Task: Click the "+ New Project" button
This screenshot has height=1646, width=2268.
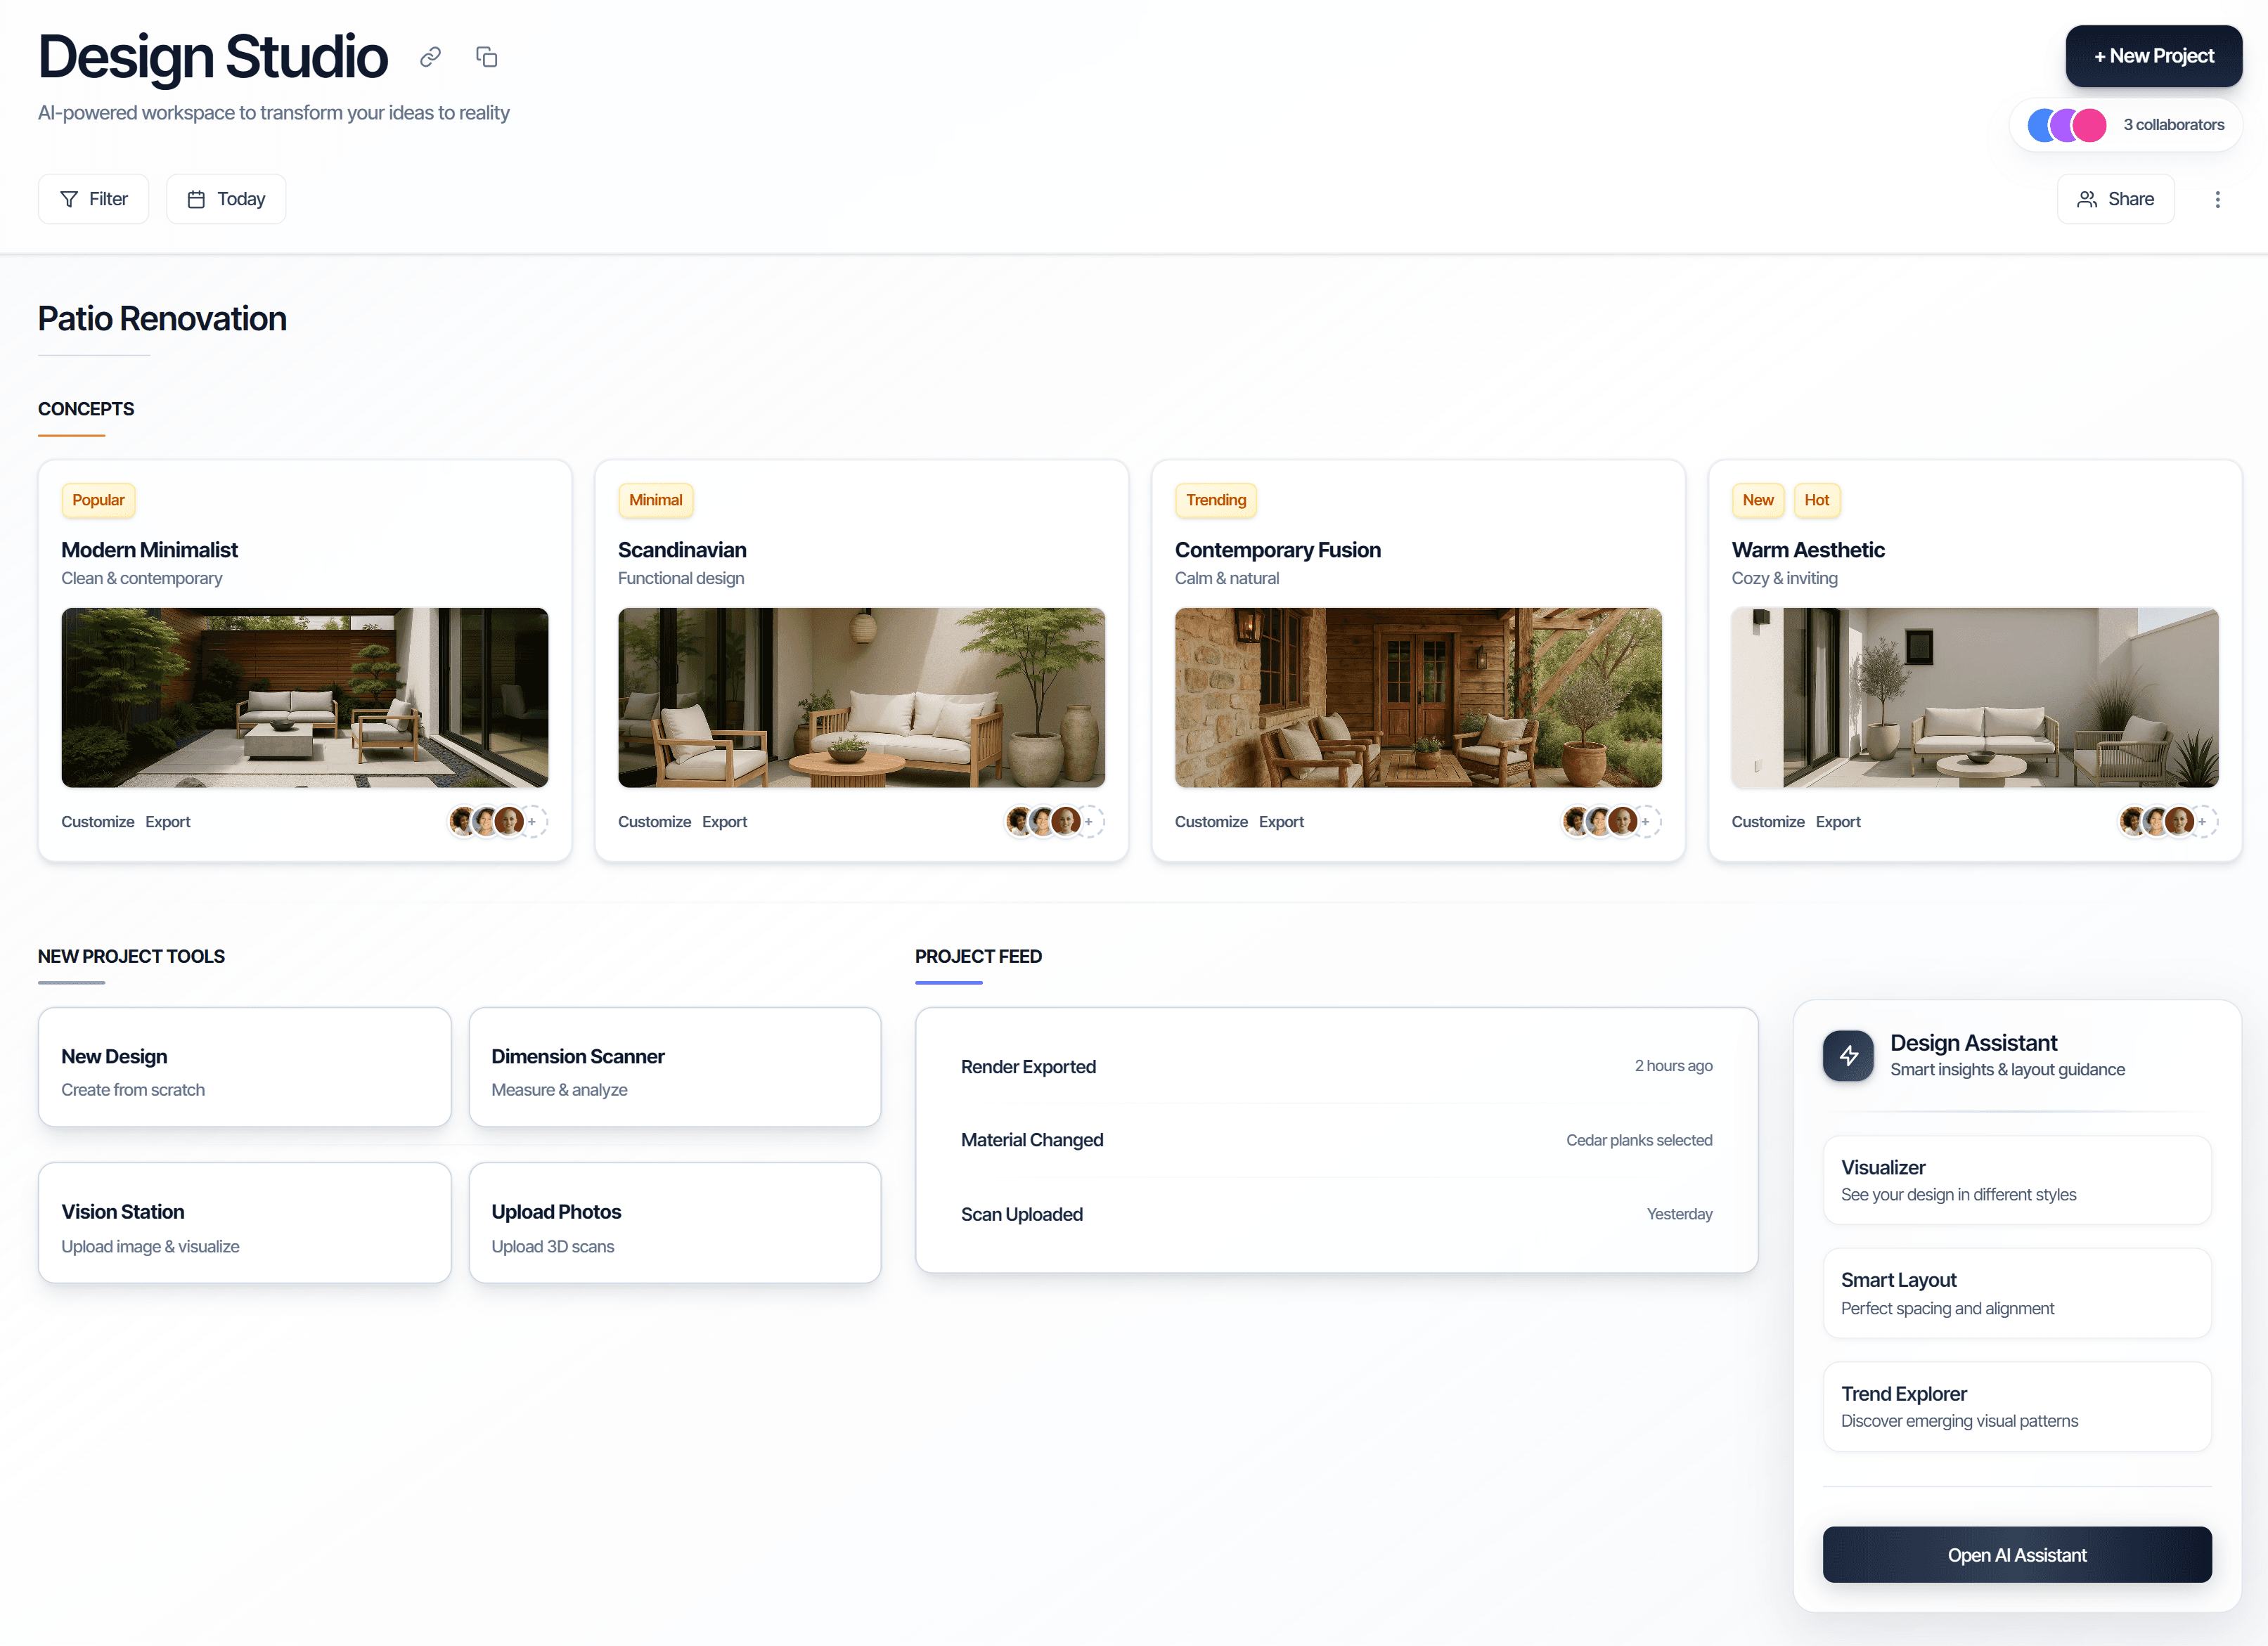Action: click(2153, 56)
